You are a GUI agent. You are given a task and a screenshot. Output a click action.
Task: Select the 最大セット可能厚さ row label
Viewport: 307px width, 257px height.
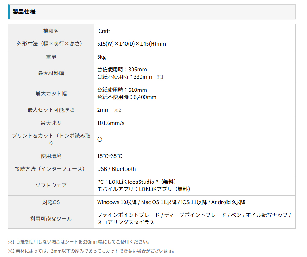click(x=51, y=110)
